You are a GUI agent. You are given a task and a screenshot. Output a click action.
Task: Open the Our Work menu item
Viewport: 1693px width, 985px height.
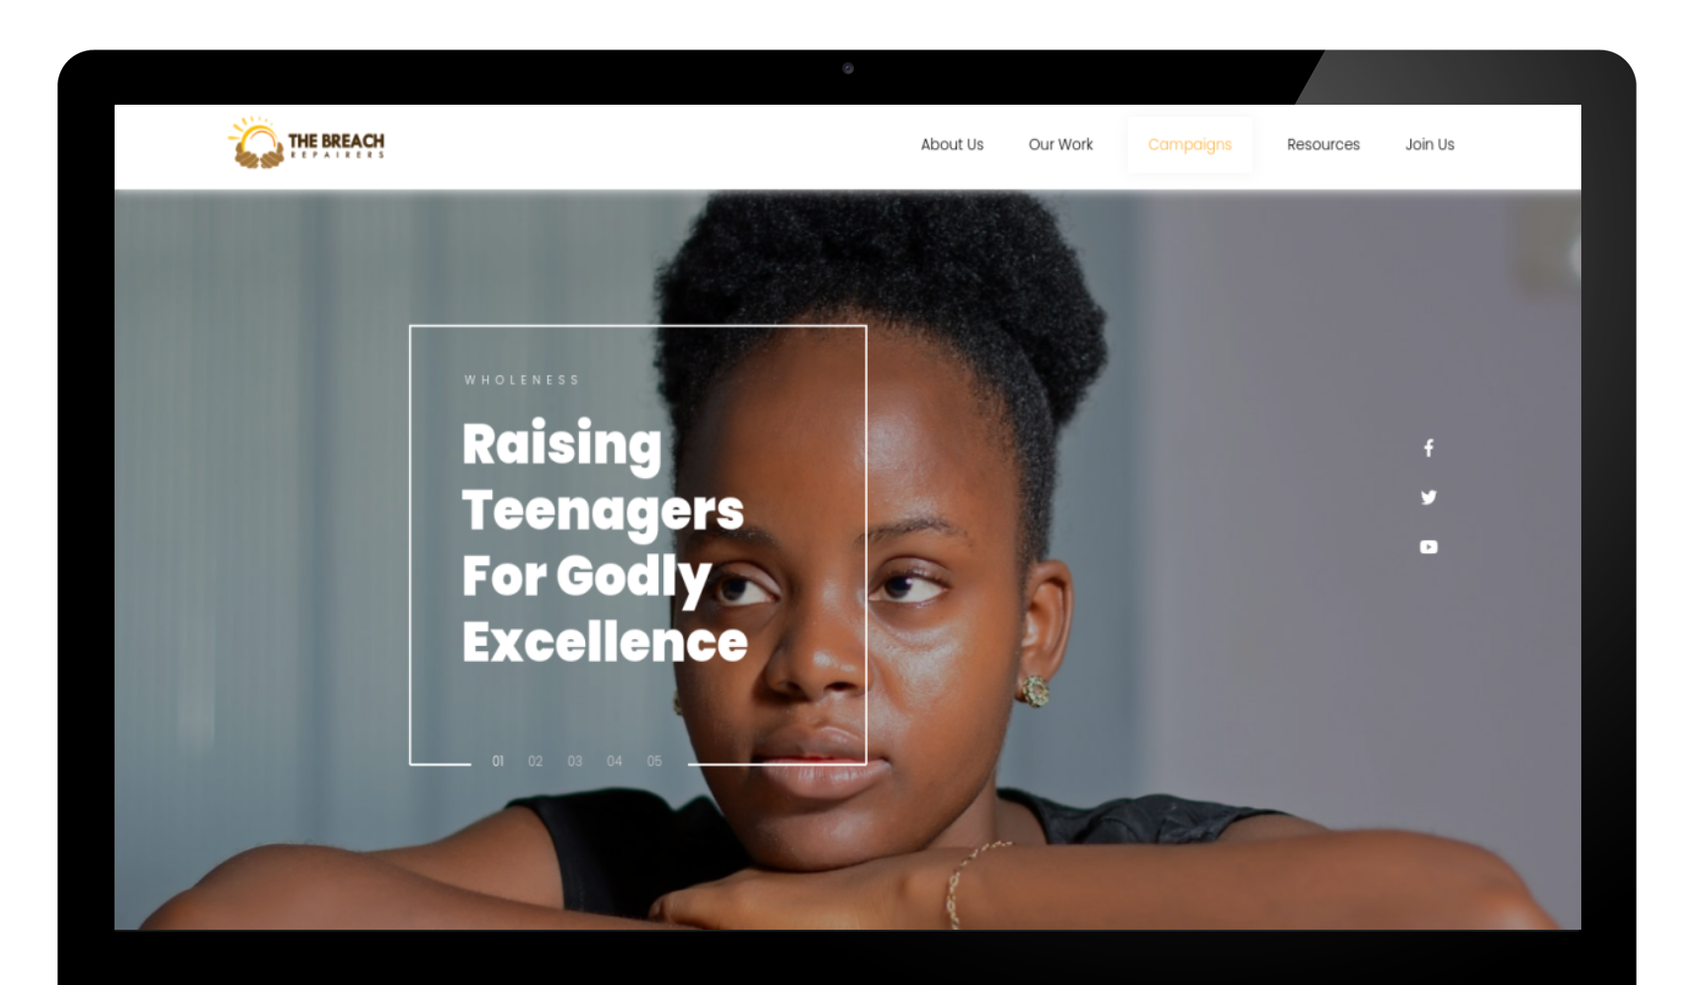click(x=1060, y=144)
